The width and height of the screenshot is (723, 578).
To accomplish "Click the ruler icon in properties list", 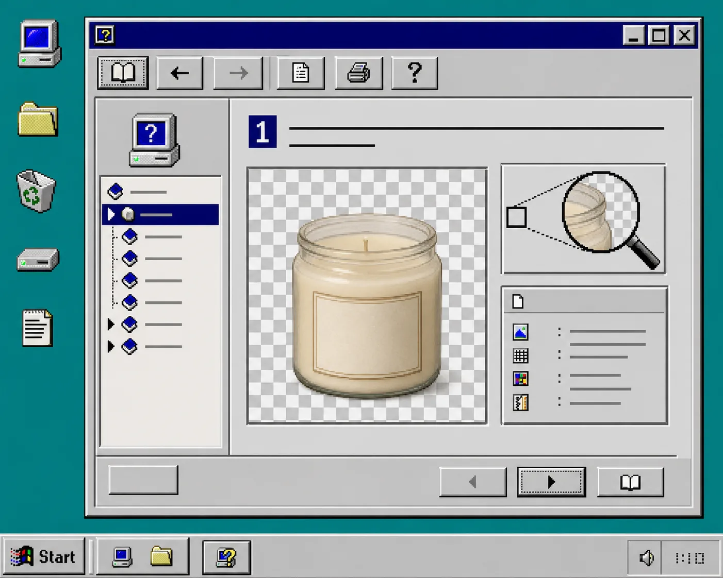I will point(520,402).
